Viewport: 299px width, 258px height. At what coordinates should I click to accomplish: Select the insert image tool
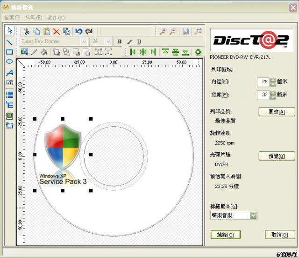coord(9,116)
